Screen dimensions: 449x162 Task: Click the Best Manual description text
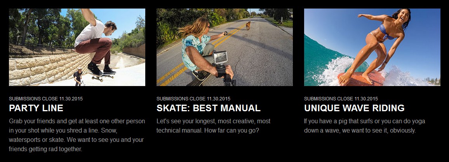[x=213, y=126]
